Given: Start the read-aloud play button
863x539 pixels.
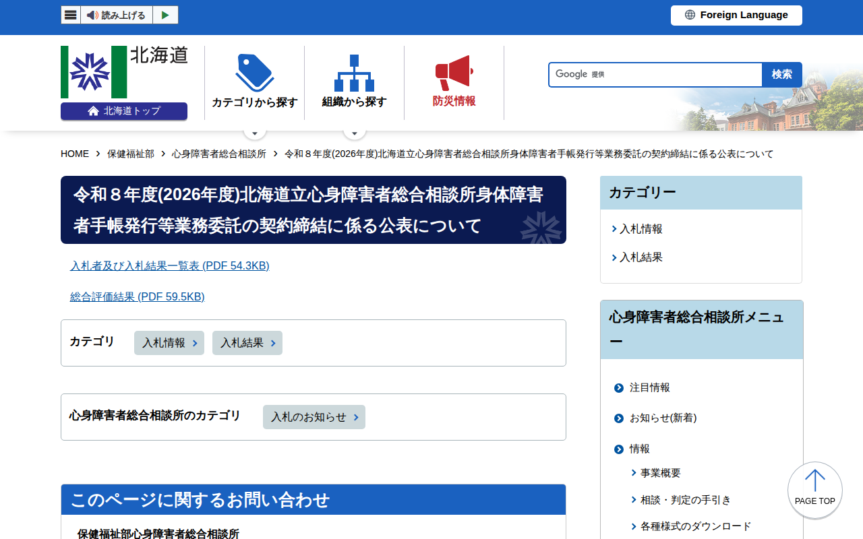Looking at the screenshot, I should 165,15.
